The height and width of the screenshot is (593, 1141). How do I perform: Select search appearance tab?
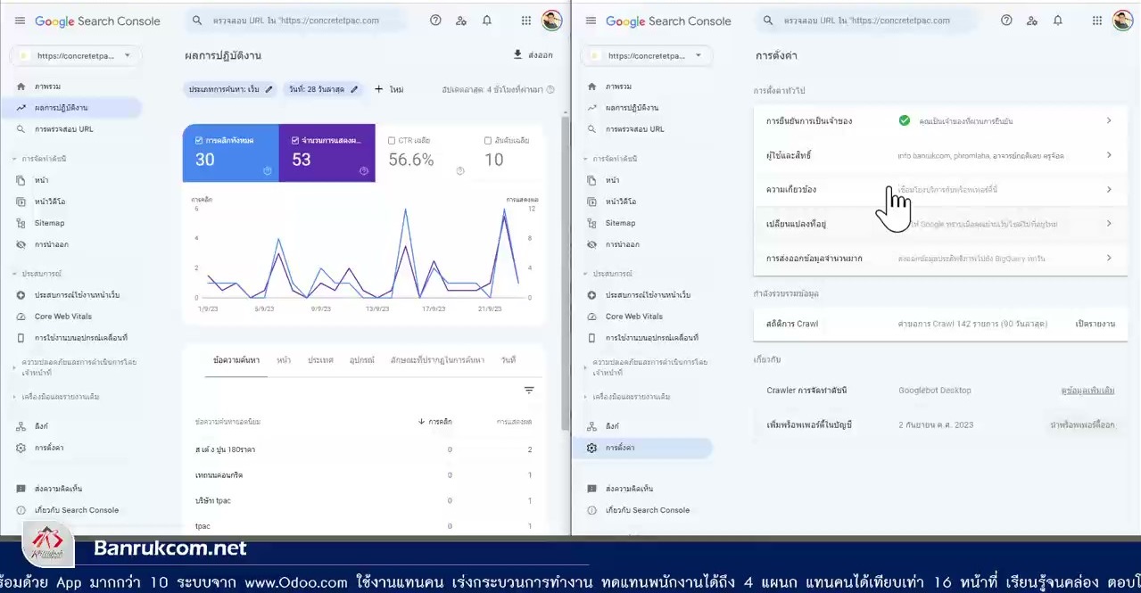click(437, 360)
